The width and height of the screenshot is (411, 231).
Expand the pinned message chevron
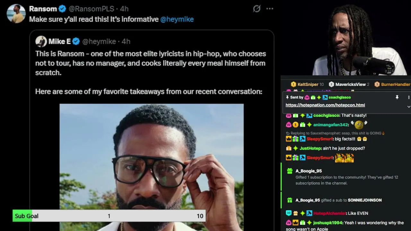point(408,107)
